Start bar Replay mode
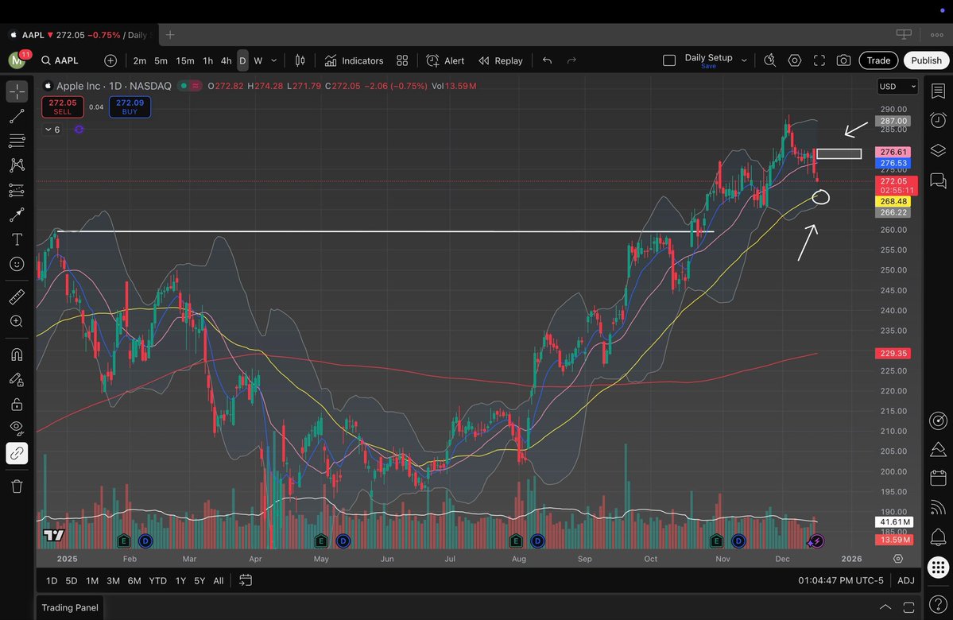953x620 pixels. [x=501, y=60]
